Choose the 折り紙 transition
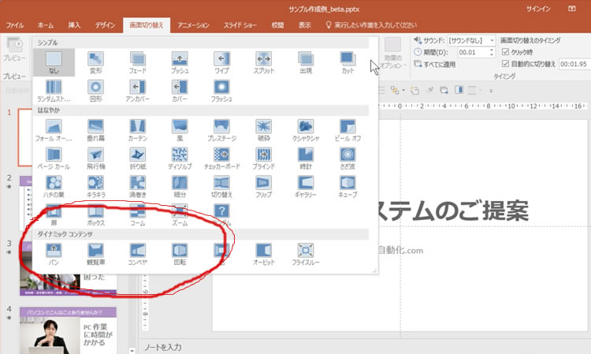The image size is (591, 354). point(138,158)
